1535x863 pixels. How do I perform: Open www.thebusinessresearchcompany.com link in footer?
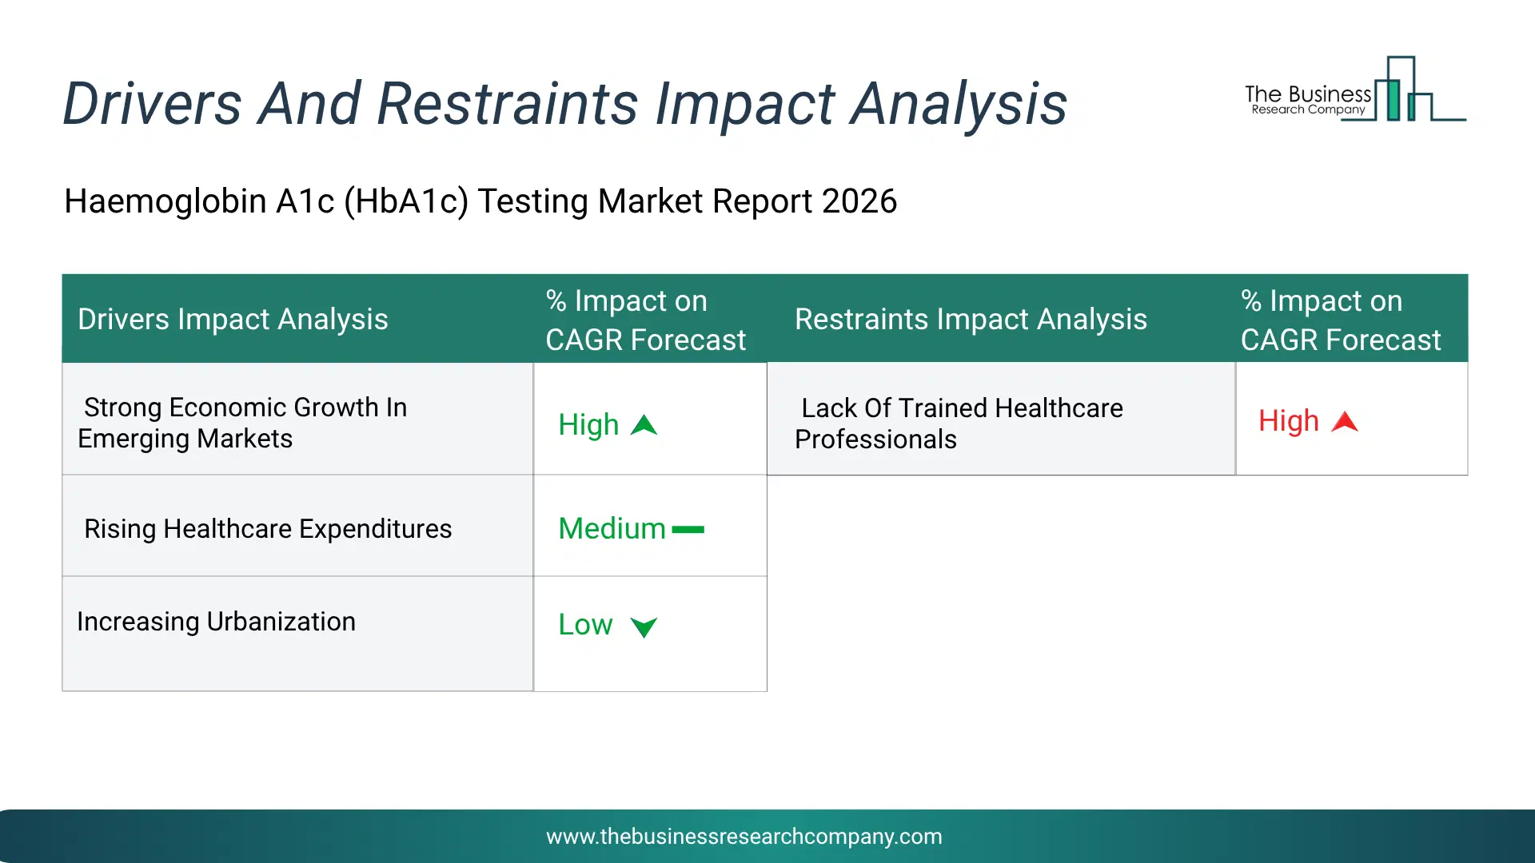tap(744, 837)
